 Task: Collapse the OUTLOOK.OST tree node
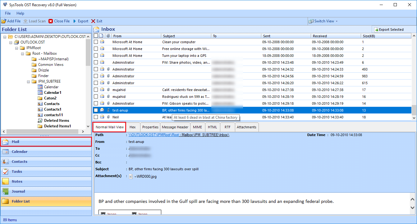coord(11,42)
